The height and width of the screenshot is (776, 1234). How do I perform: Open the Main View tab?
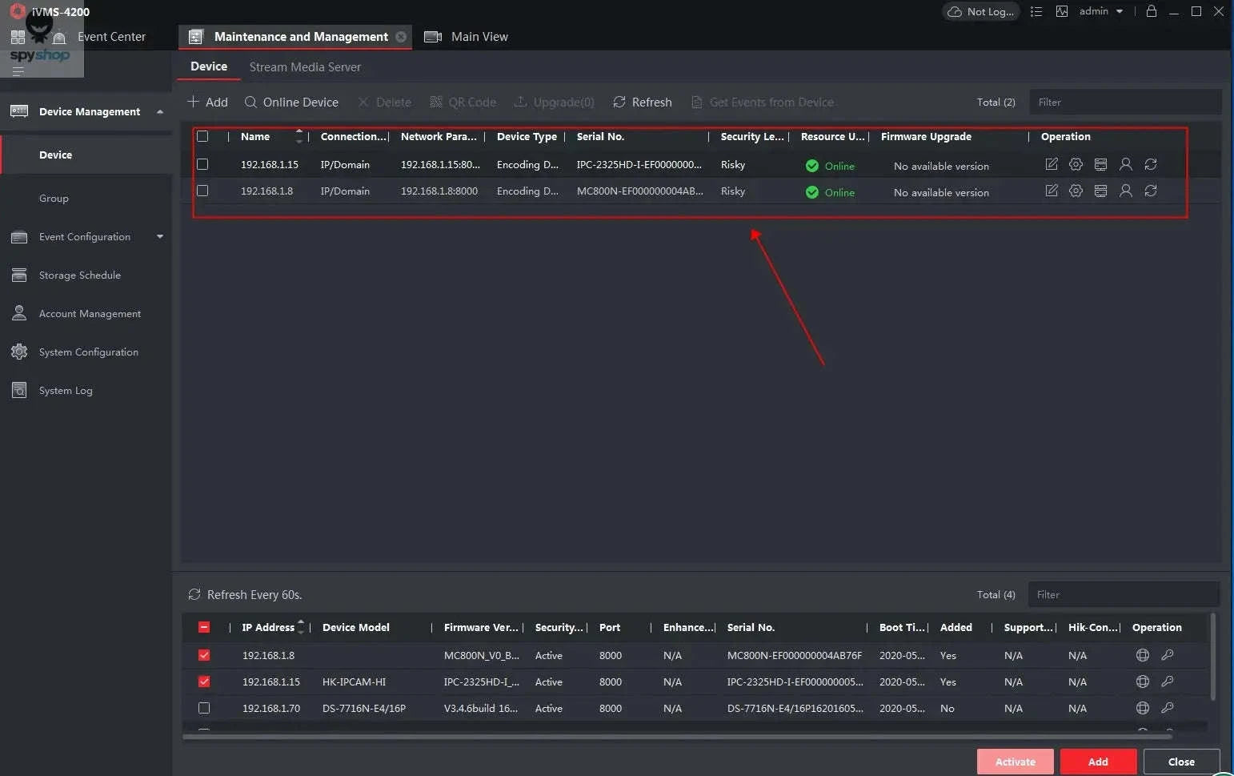[479, 37]
